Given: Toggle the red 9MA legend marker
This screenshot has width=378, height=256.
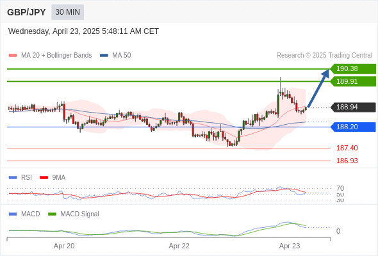Looking at the screenshot, I should click(44, 178).
